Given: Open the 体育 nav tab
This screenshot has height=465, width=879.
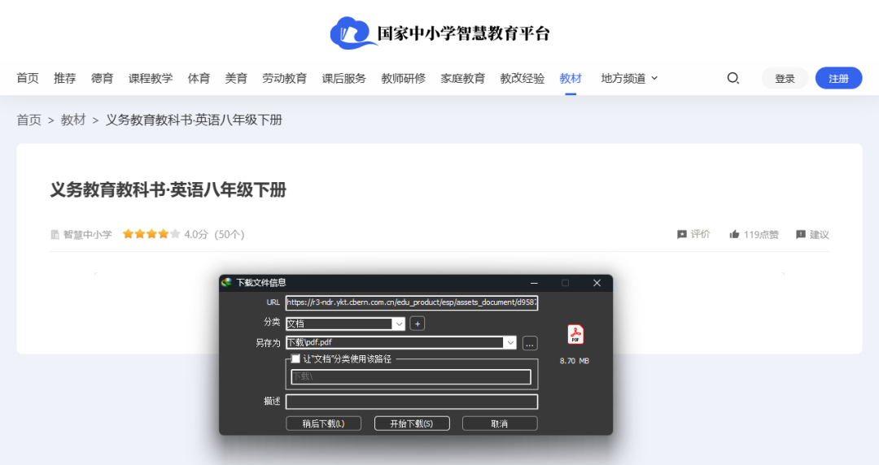Looking at the screenshot, I should (199, 78).
